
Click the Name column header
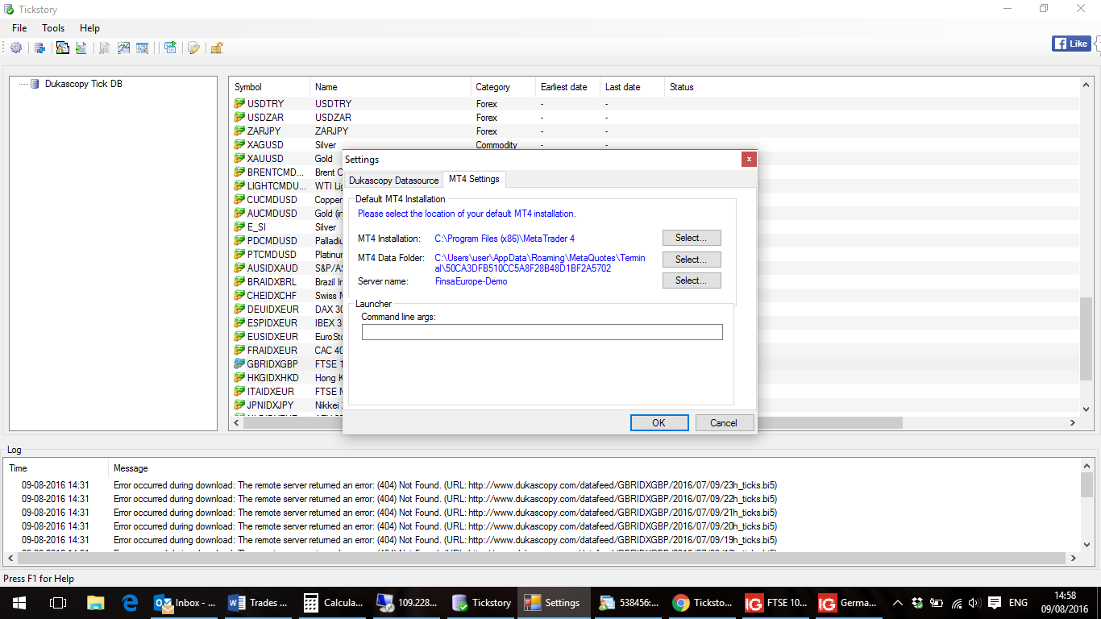(x=391, y=87)
